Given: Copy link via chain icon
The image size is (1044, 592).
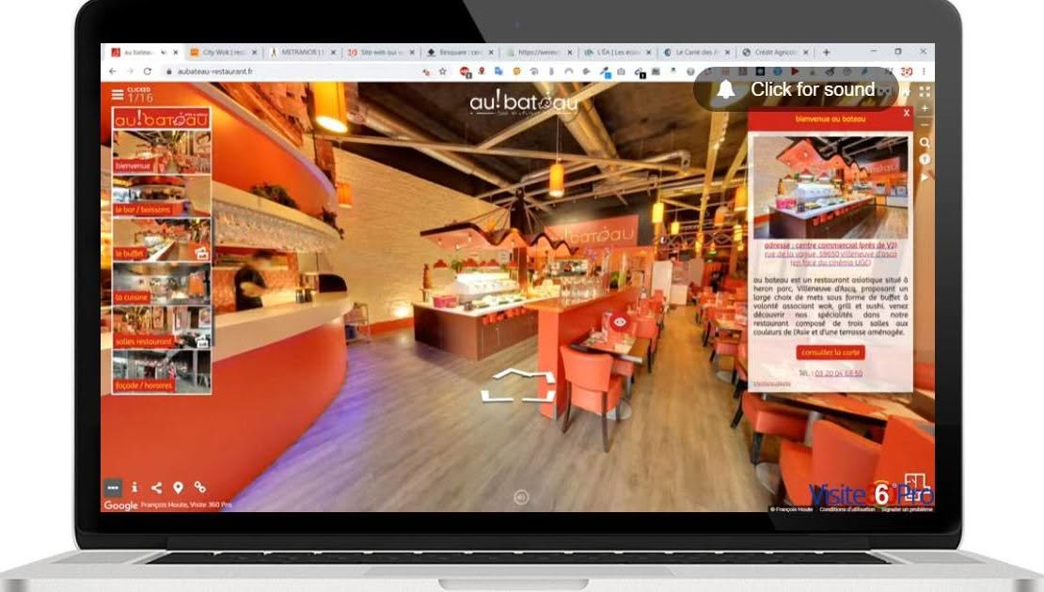Looking at the screenshot, I should point(199,488).
